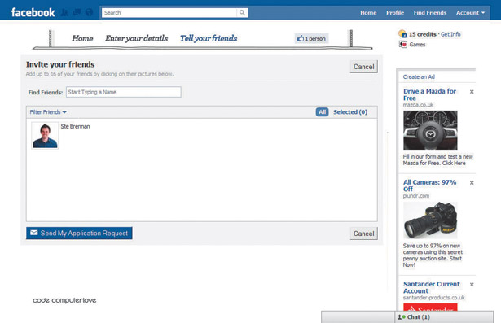This screenshot has width=501, height=323.
Task: Switch to Tell your friends tab
Action: tap(209, 38)
